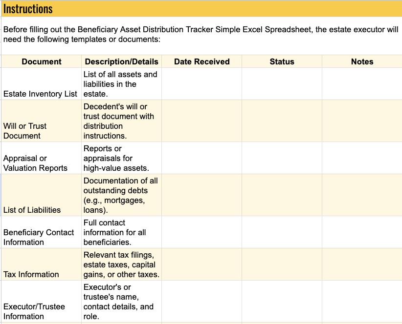The image size is (402, 324).
Task: Select the Document column header
Action: click(42, 61)
